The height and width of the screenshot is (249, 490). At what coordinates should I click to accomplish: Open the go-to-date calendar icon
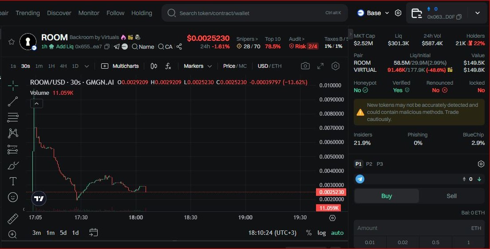(94, 233)
